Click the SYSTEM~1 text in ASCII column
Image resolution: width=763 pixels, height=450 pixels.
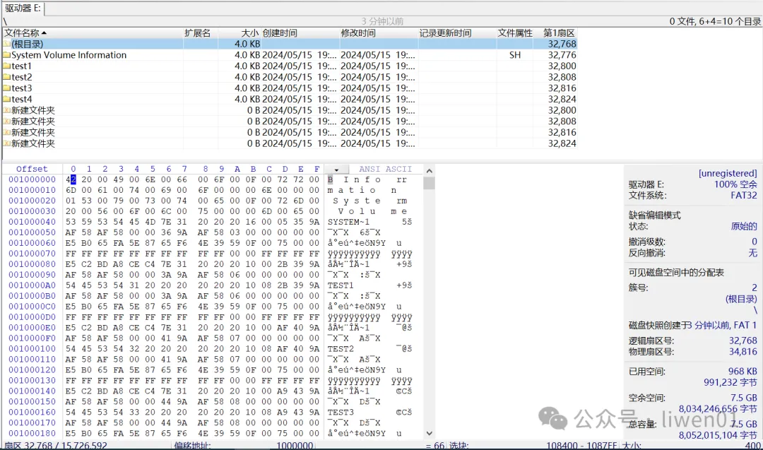pos(348,222)
